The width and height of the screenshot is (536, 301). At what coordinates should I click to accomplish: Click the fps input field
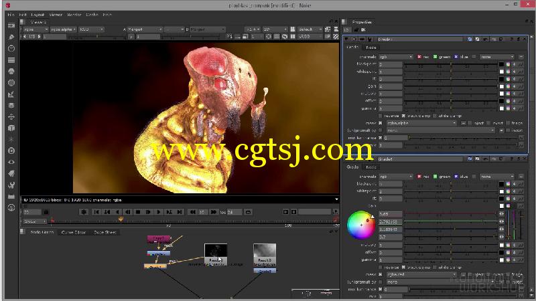click(x=234, y=212)
